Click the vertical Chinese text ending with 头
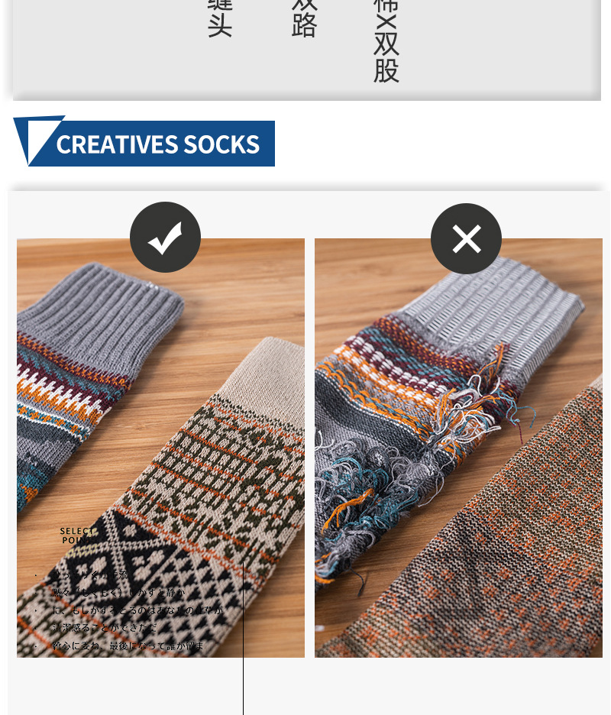The width and height of the screenshot is (611, 715). (x=220, y=18)
